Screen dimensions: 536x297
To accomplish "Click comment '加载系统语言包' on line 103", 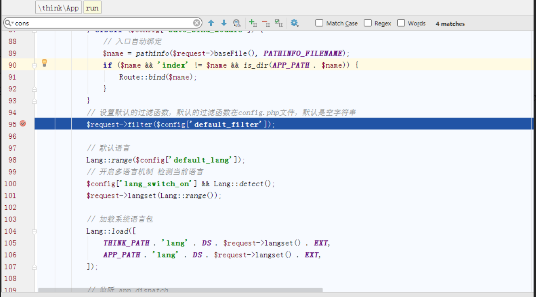I will click(126, 220).
